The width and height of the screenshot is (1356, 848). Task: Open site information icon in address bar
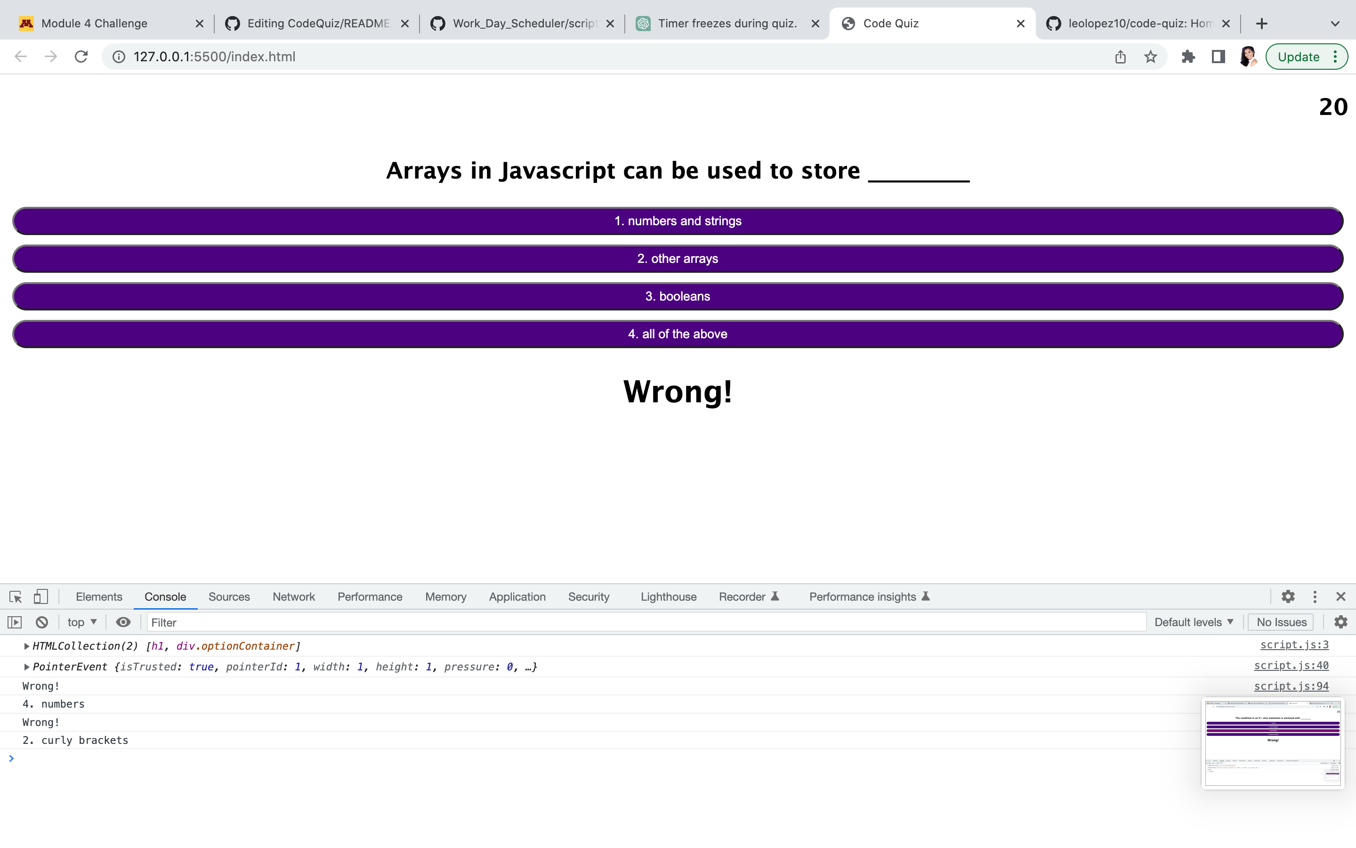tap(119, 57)
